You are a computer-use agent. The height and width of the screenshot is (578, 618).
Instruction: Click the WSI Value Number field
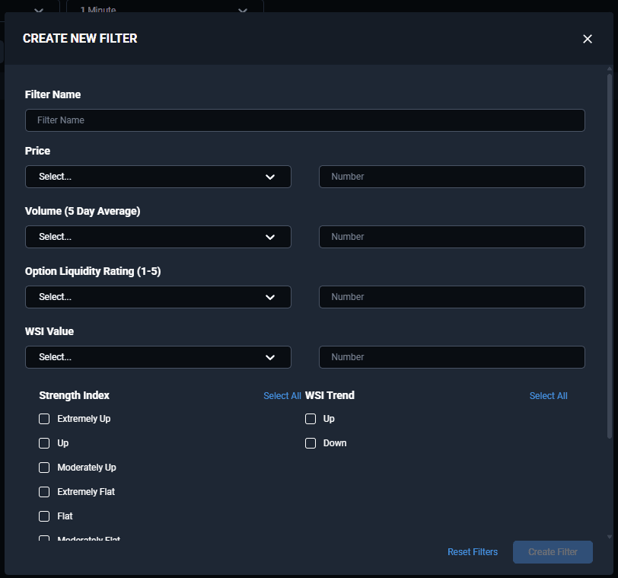point(451,357)
